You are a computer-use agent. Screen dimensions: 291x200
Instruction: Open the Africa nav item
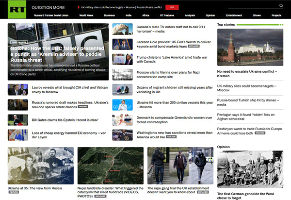145,16
